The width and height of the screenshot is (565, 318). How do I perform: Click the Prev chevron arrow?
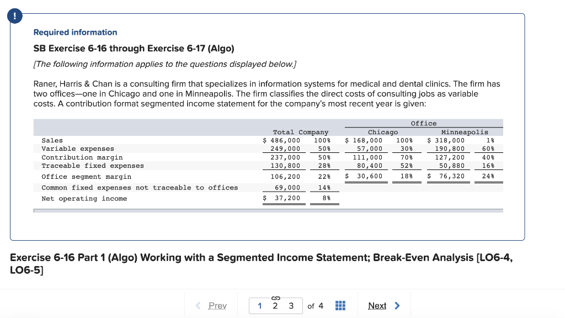click(197, 305)
